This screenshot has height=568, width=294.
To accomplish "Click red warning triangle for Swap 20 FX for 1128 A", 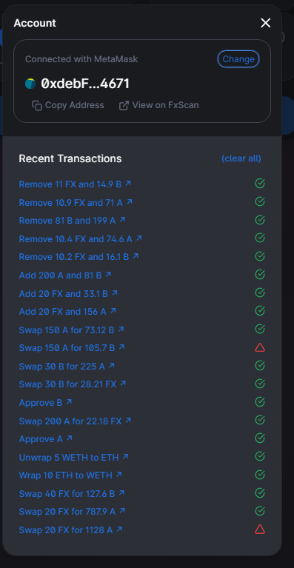I will tap(260, 529).
